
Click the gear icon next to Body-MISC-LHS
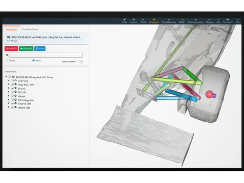[x=16, y=84]
